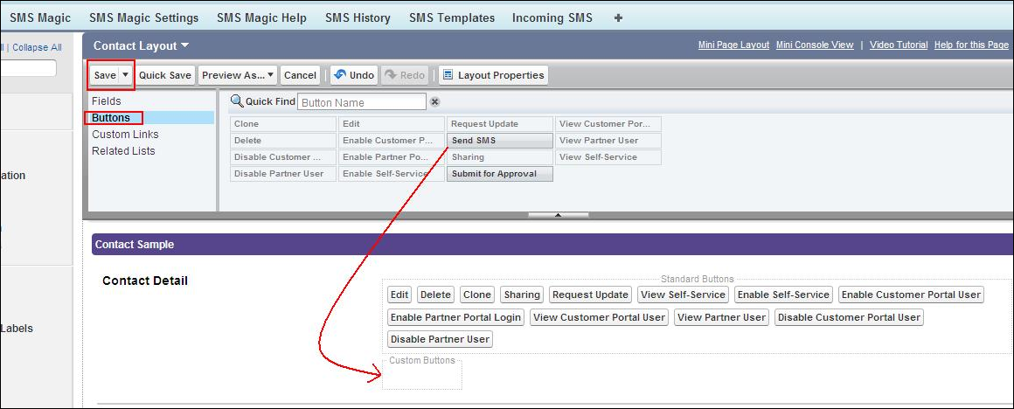Select Custom Links in the palette
Viewport: 1014px width, 409px height.
(125, 135)
